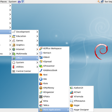Click the Kontact icon

[41, 53]
